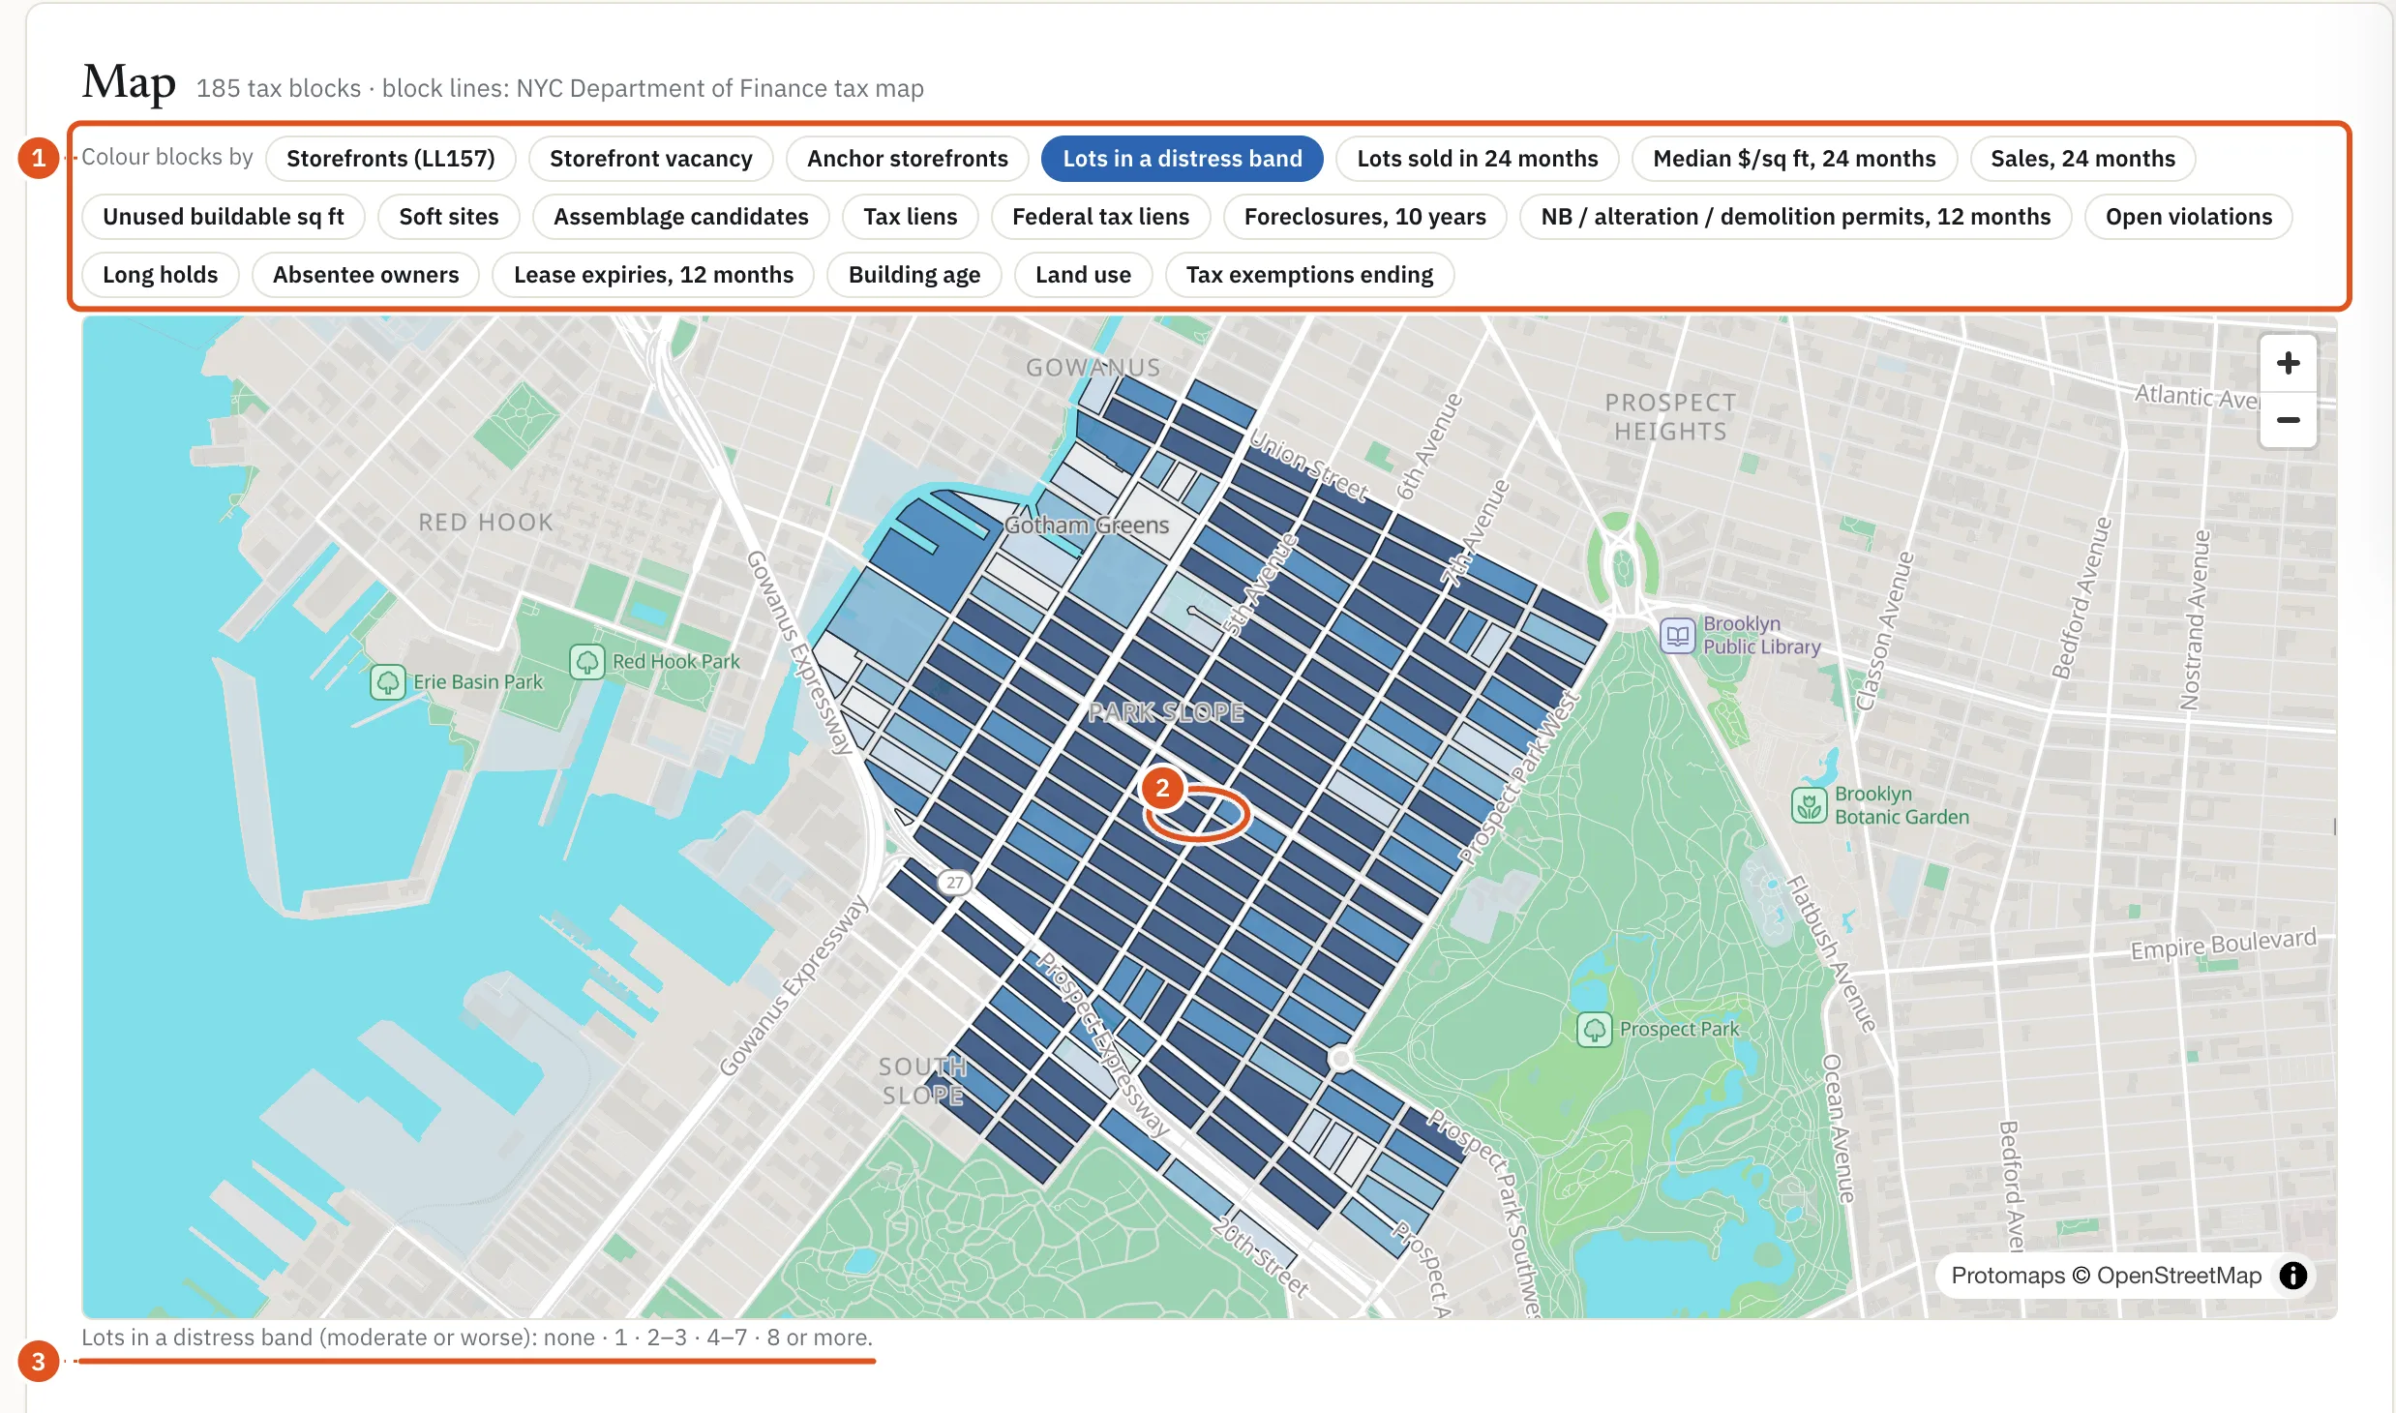Click the Prospect Park tree icon
The height and width of the screenshot is (1413, 2396).
tap(1594, 1029)
